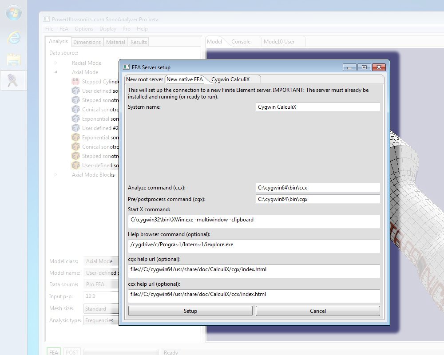Select the SonoAnalyzer taskbar icon
Screen dimensions: 444x355
click(x=13, y=80)
